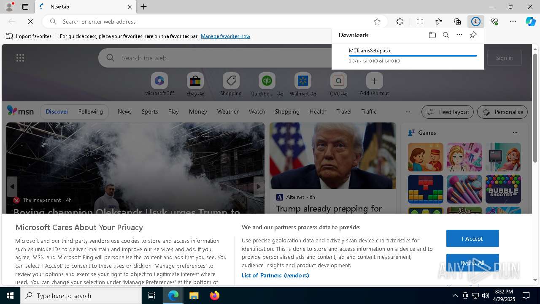Open Feed layout options
This screenshot has width=540, height=304.
[x=448, y=112]
